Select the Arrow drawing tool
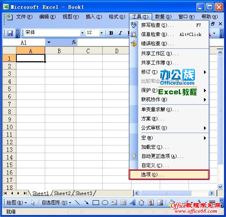The image size is (226, 217). pos(87,203)
